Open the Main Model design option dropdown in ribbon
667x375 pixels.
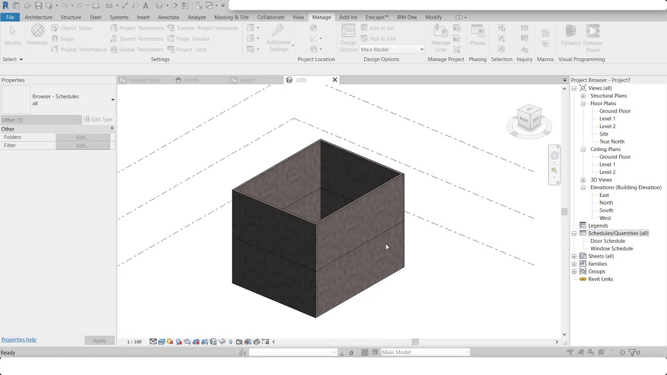pyautogui.click(x=392, y=49)
